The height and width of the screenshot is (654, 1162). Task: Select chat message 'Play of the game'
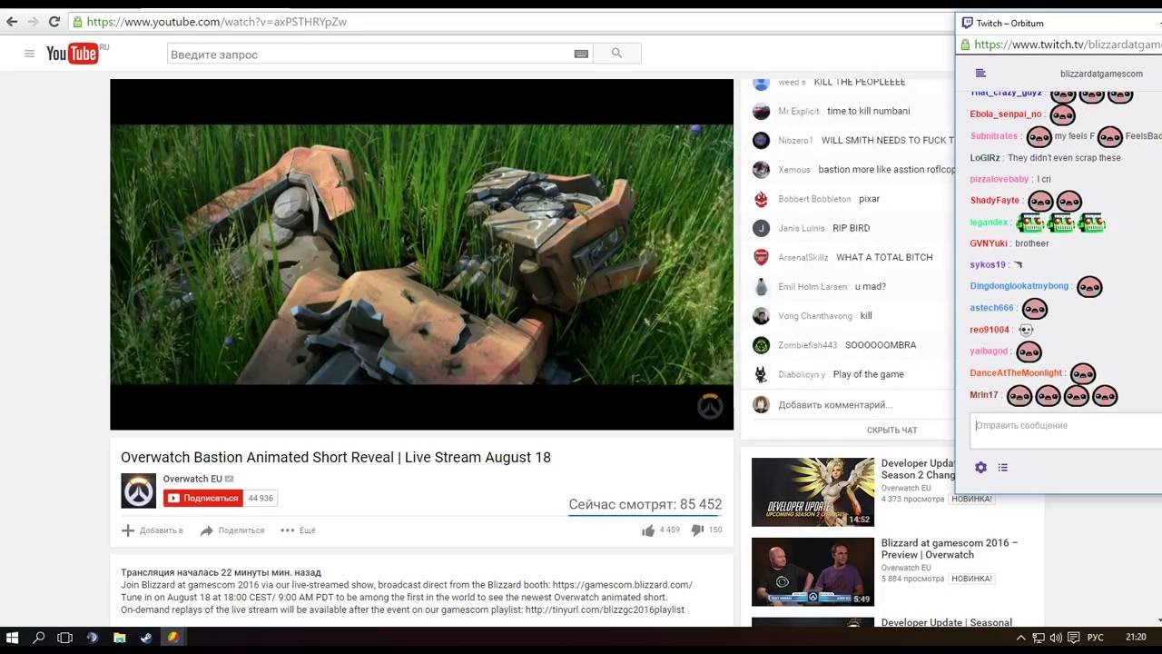tap(868, 374)
